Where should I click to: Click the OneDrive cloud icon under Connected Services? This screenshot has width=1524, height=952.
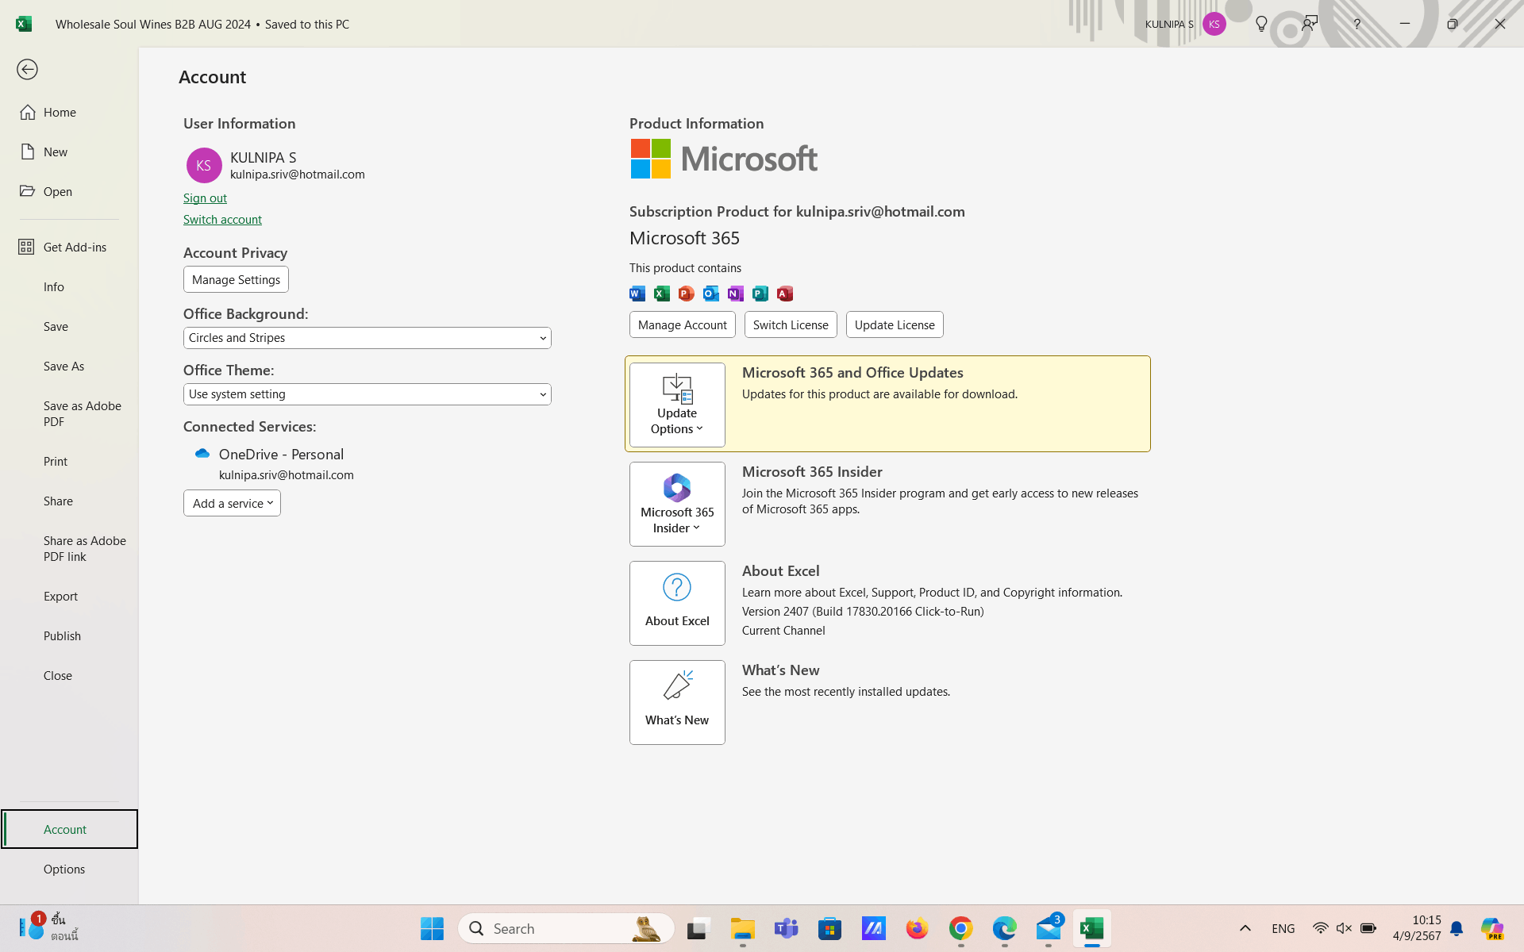click(x=202, y=454)
